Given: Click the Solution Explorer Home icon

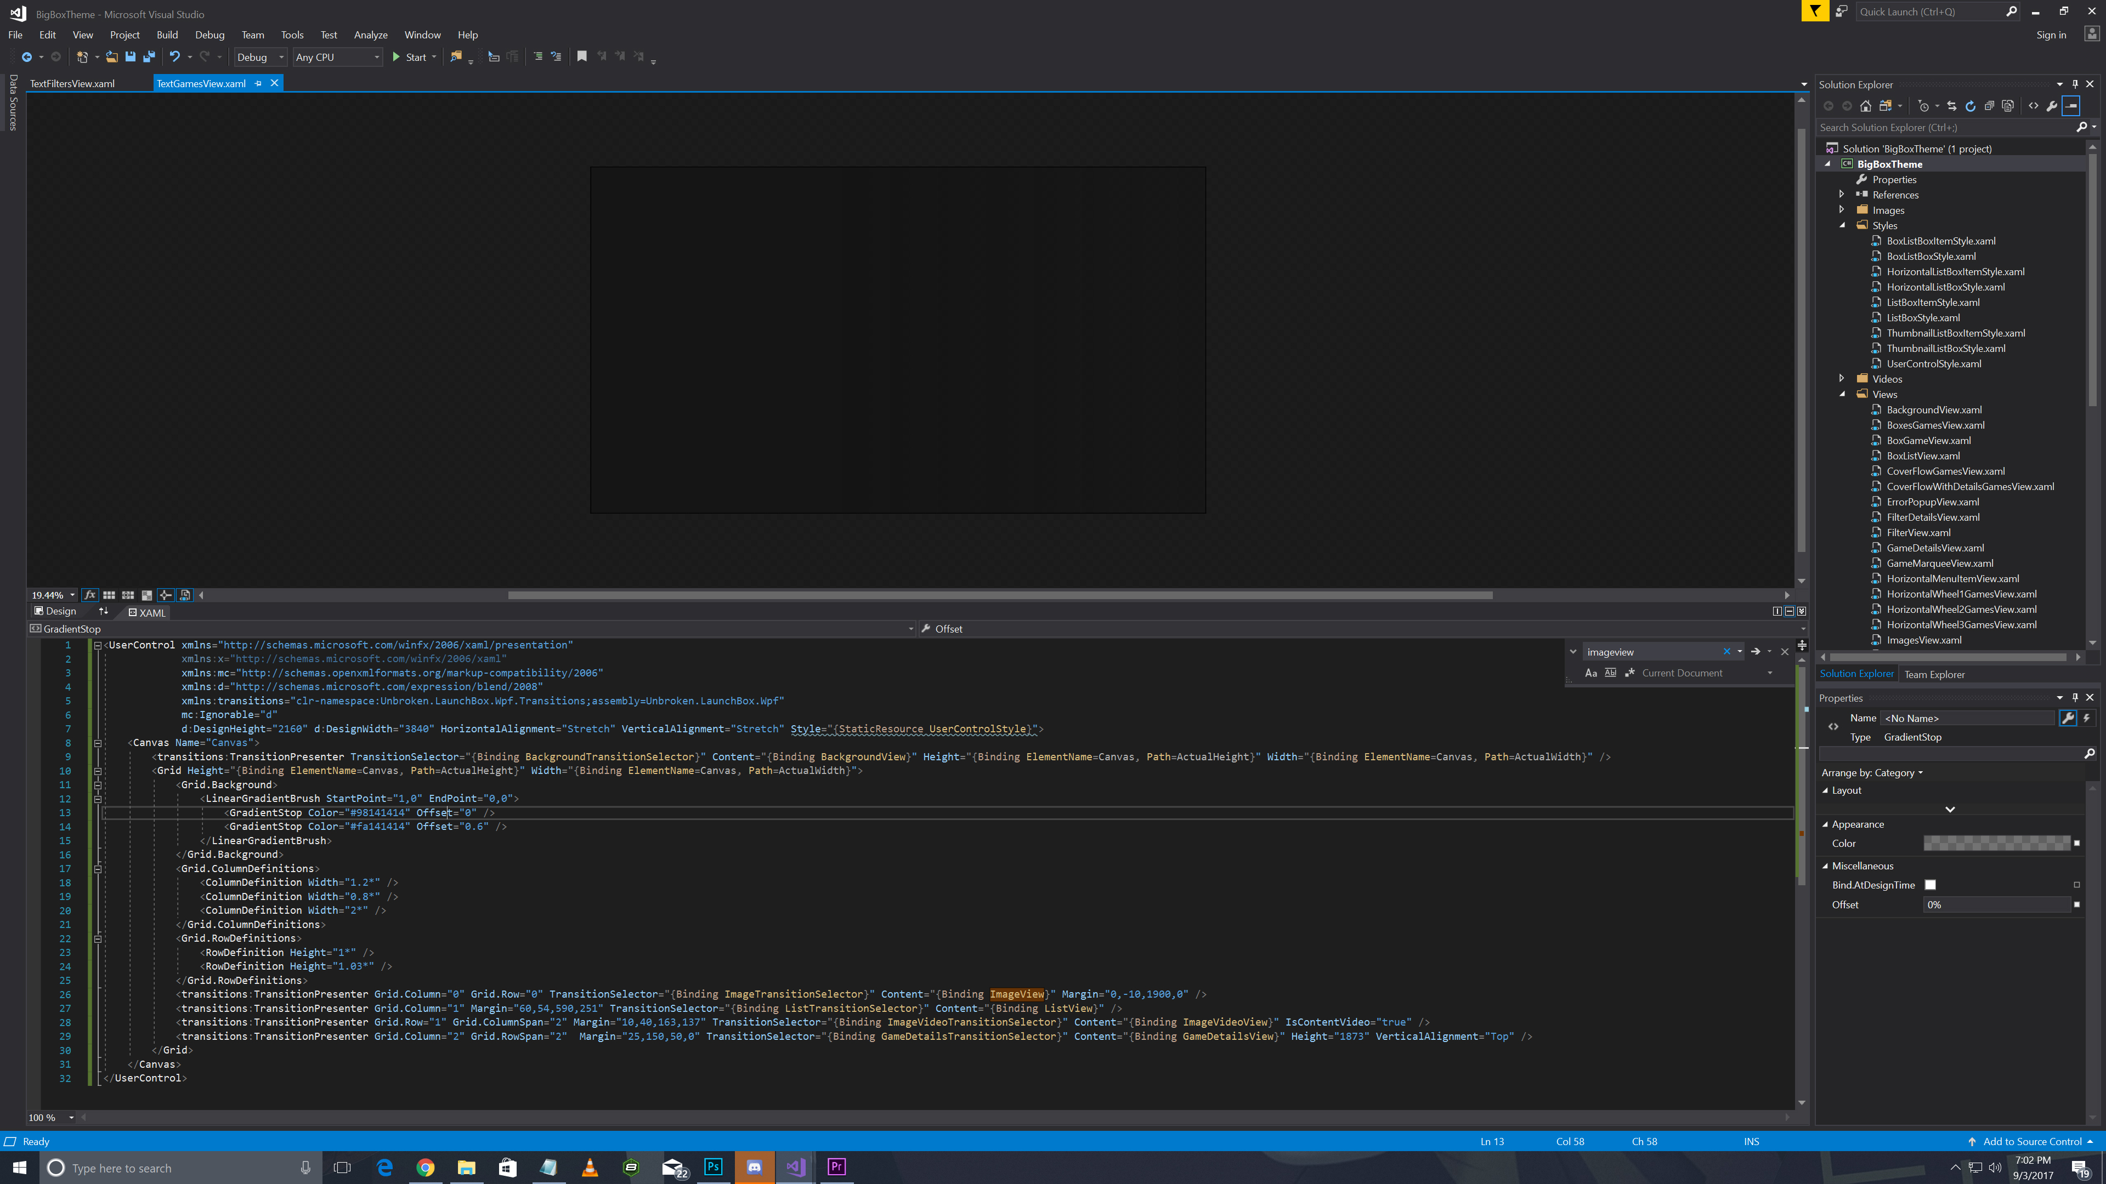Looking at the screenshot, I should pos(1865,106).
